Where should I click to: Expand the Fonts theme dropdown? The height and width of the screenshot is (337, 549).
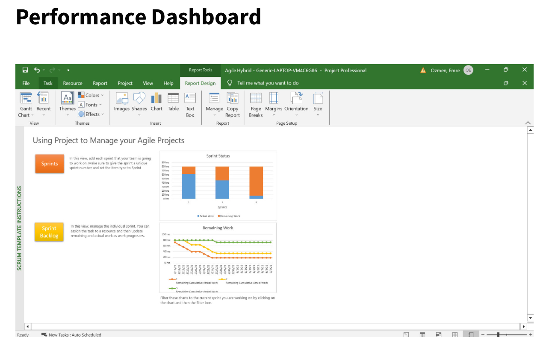click(91, 105)
